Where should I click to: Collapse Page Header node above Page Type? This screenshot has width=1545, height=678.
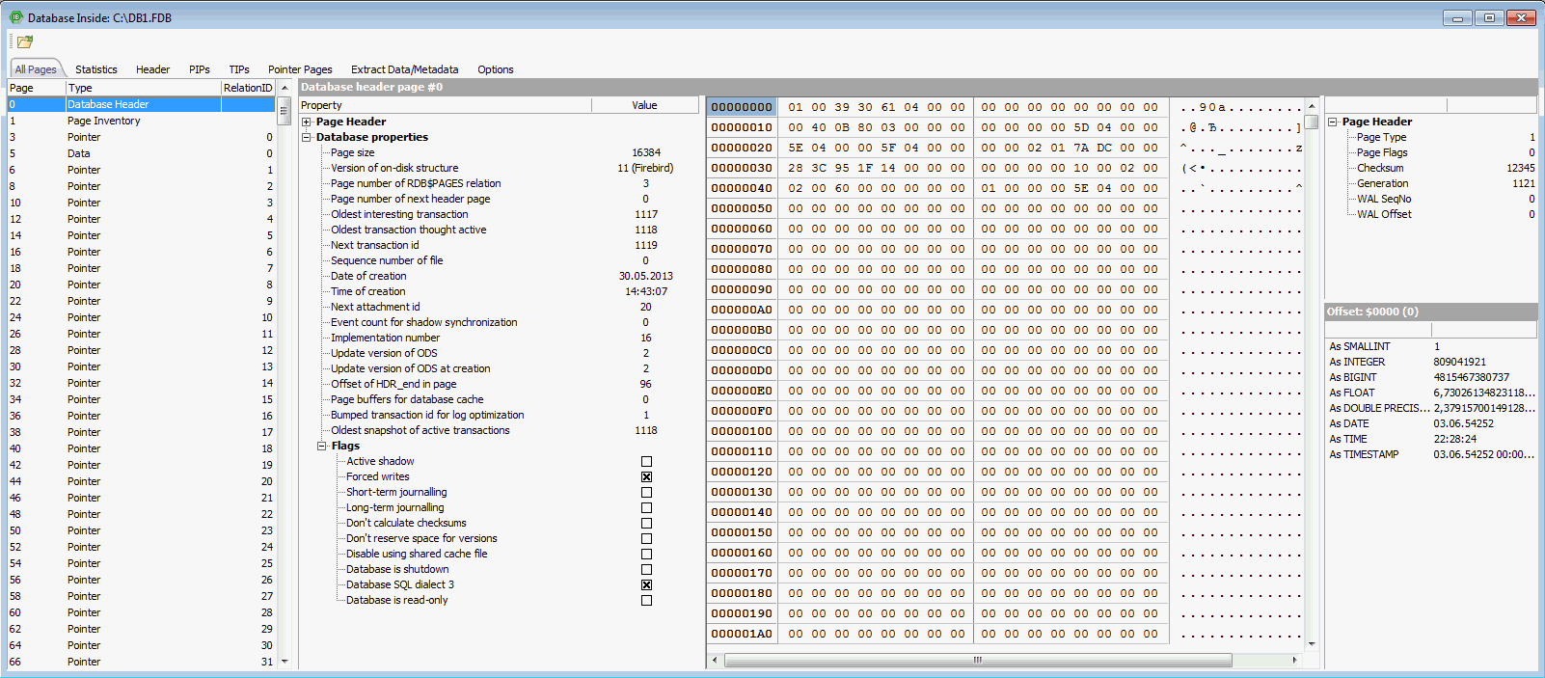(x=1333, y=122)
